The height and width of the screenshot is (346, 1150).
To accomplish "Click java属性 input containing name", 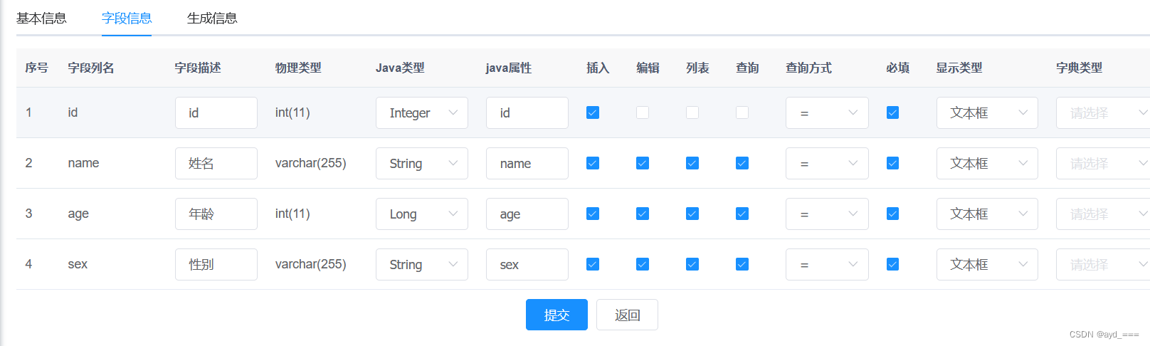I will point(527,163).
